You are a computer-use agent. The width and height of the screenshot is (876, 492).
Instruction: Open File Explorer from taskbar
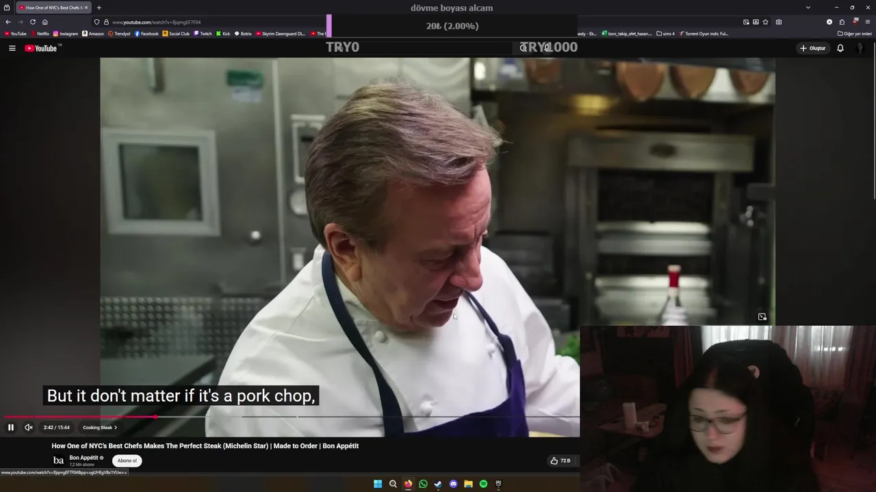[468, 484]
